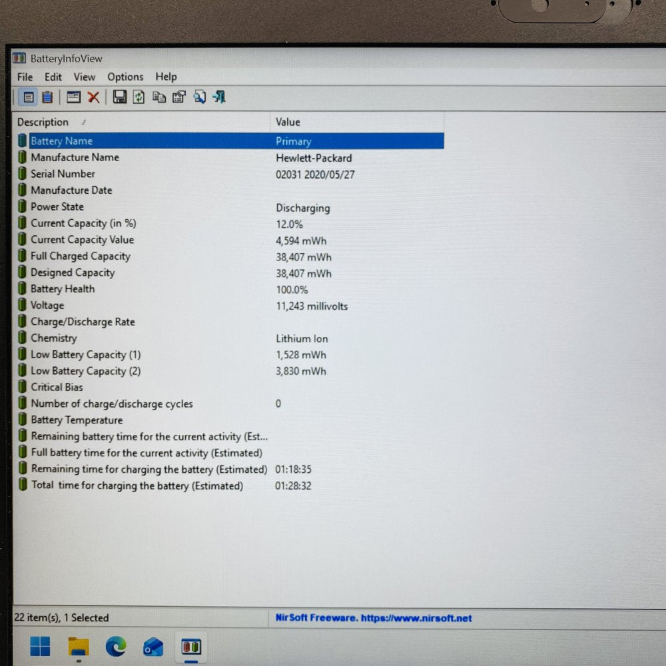Screen dimensions: 666x666
Task: Open Properties via the toolbar icon
Action: pos(179,97)
